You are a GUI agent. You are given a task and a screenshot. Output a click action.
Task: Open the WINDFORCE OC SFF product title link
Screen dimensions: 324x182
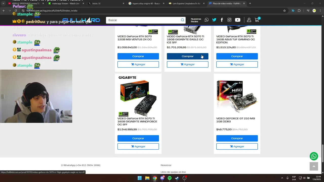(x=137, y=122)
